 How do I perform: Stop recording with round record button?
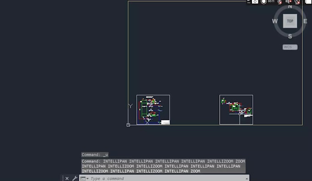pos(264,2)
